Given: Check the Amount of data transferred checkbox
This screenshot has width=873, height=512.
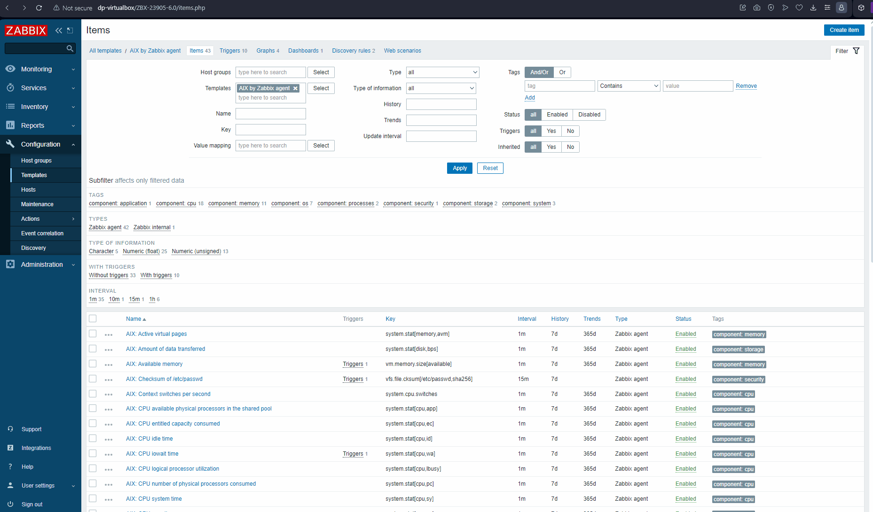Looking at the screenshot, I should tap(93, 349).
